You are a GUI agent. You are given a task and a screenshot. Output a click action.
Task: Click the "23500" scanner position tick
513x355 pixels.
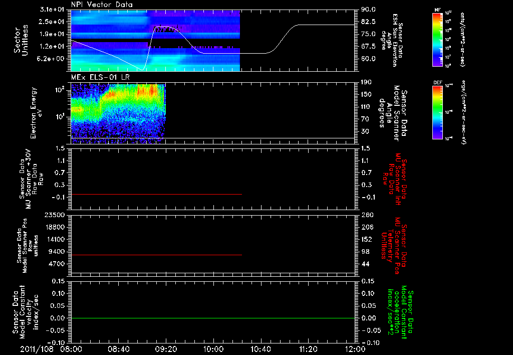click(55, 215)
